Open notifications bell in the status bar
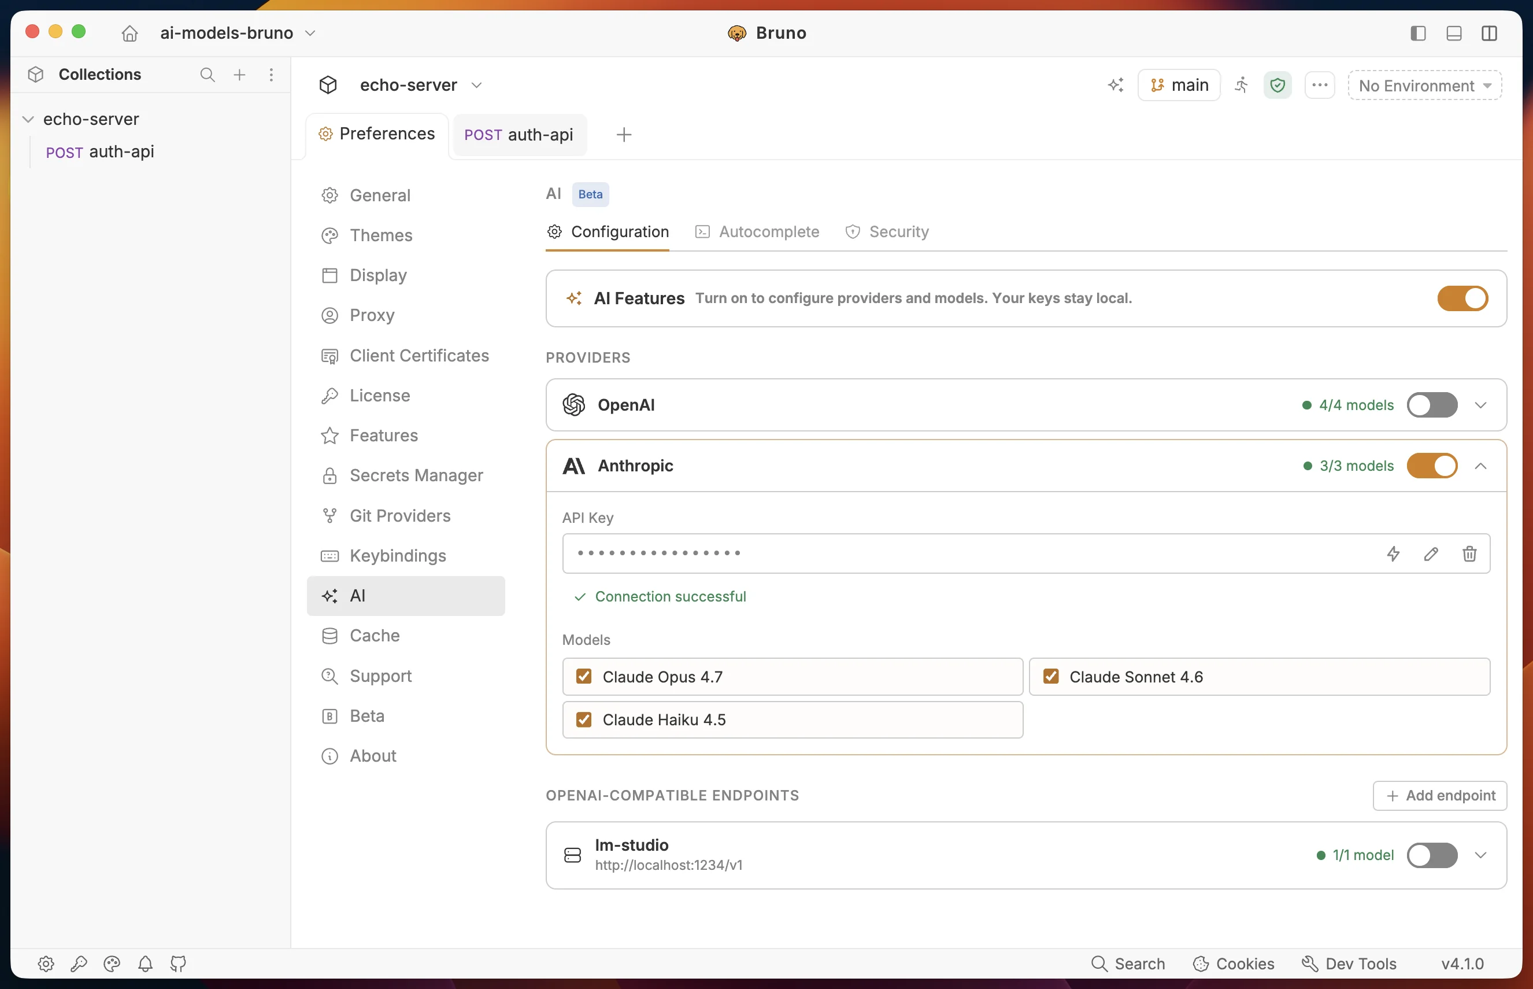 (x=145, y=964)
